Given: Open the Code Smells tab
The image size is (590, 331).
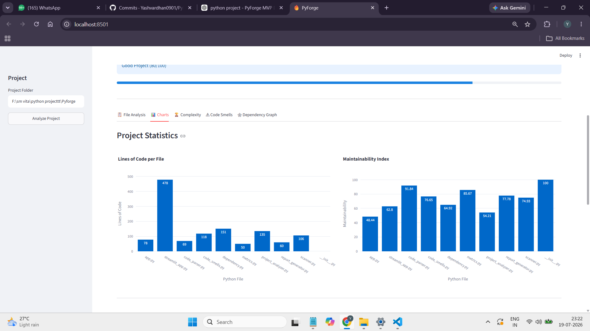Looking at the screenshot, I should point(219,115).
